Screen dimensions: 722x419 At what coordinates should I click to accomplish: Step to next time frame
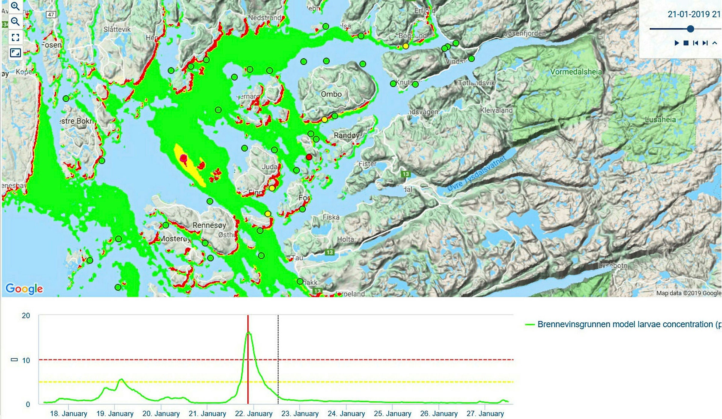[x=705, y=43]
